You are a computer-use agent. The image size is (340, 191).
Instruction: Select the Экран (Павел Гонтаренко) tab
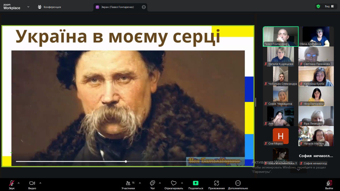pyautogui.click(x=117, y=7)
